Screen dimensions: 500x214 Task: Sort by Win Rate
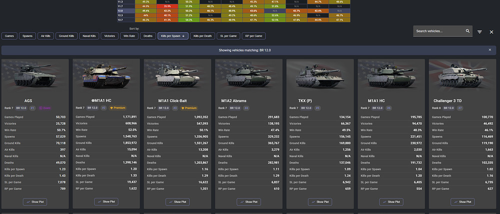129,36
